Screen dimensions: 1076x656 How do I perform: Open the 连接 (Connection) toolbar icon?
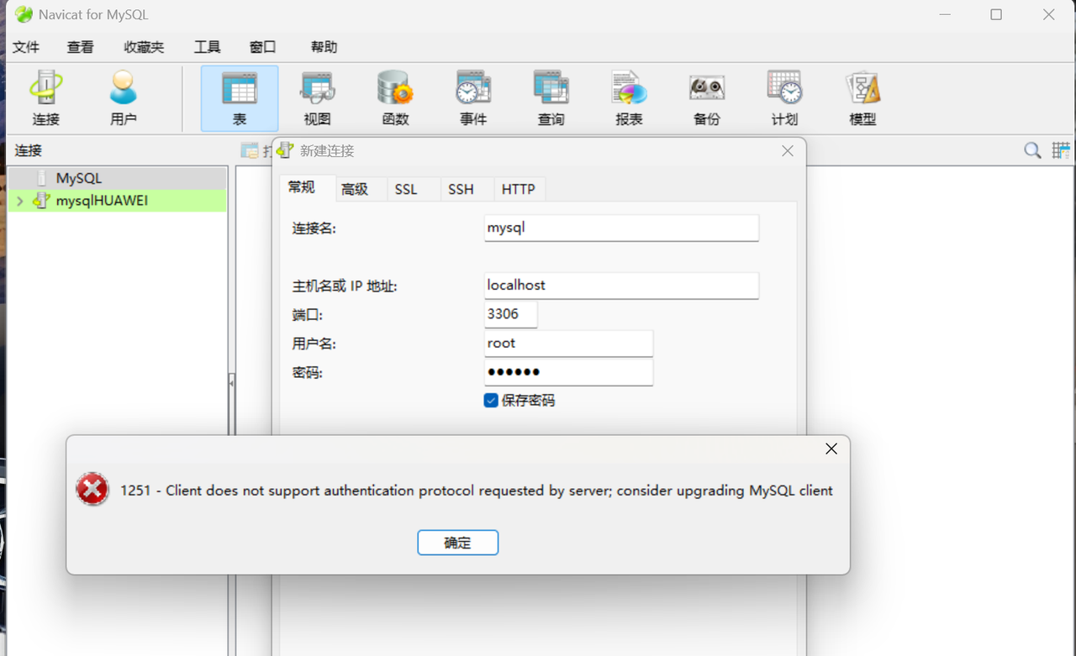(46, 98)
